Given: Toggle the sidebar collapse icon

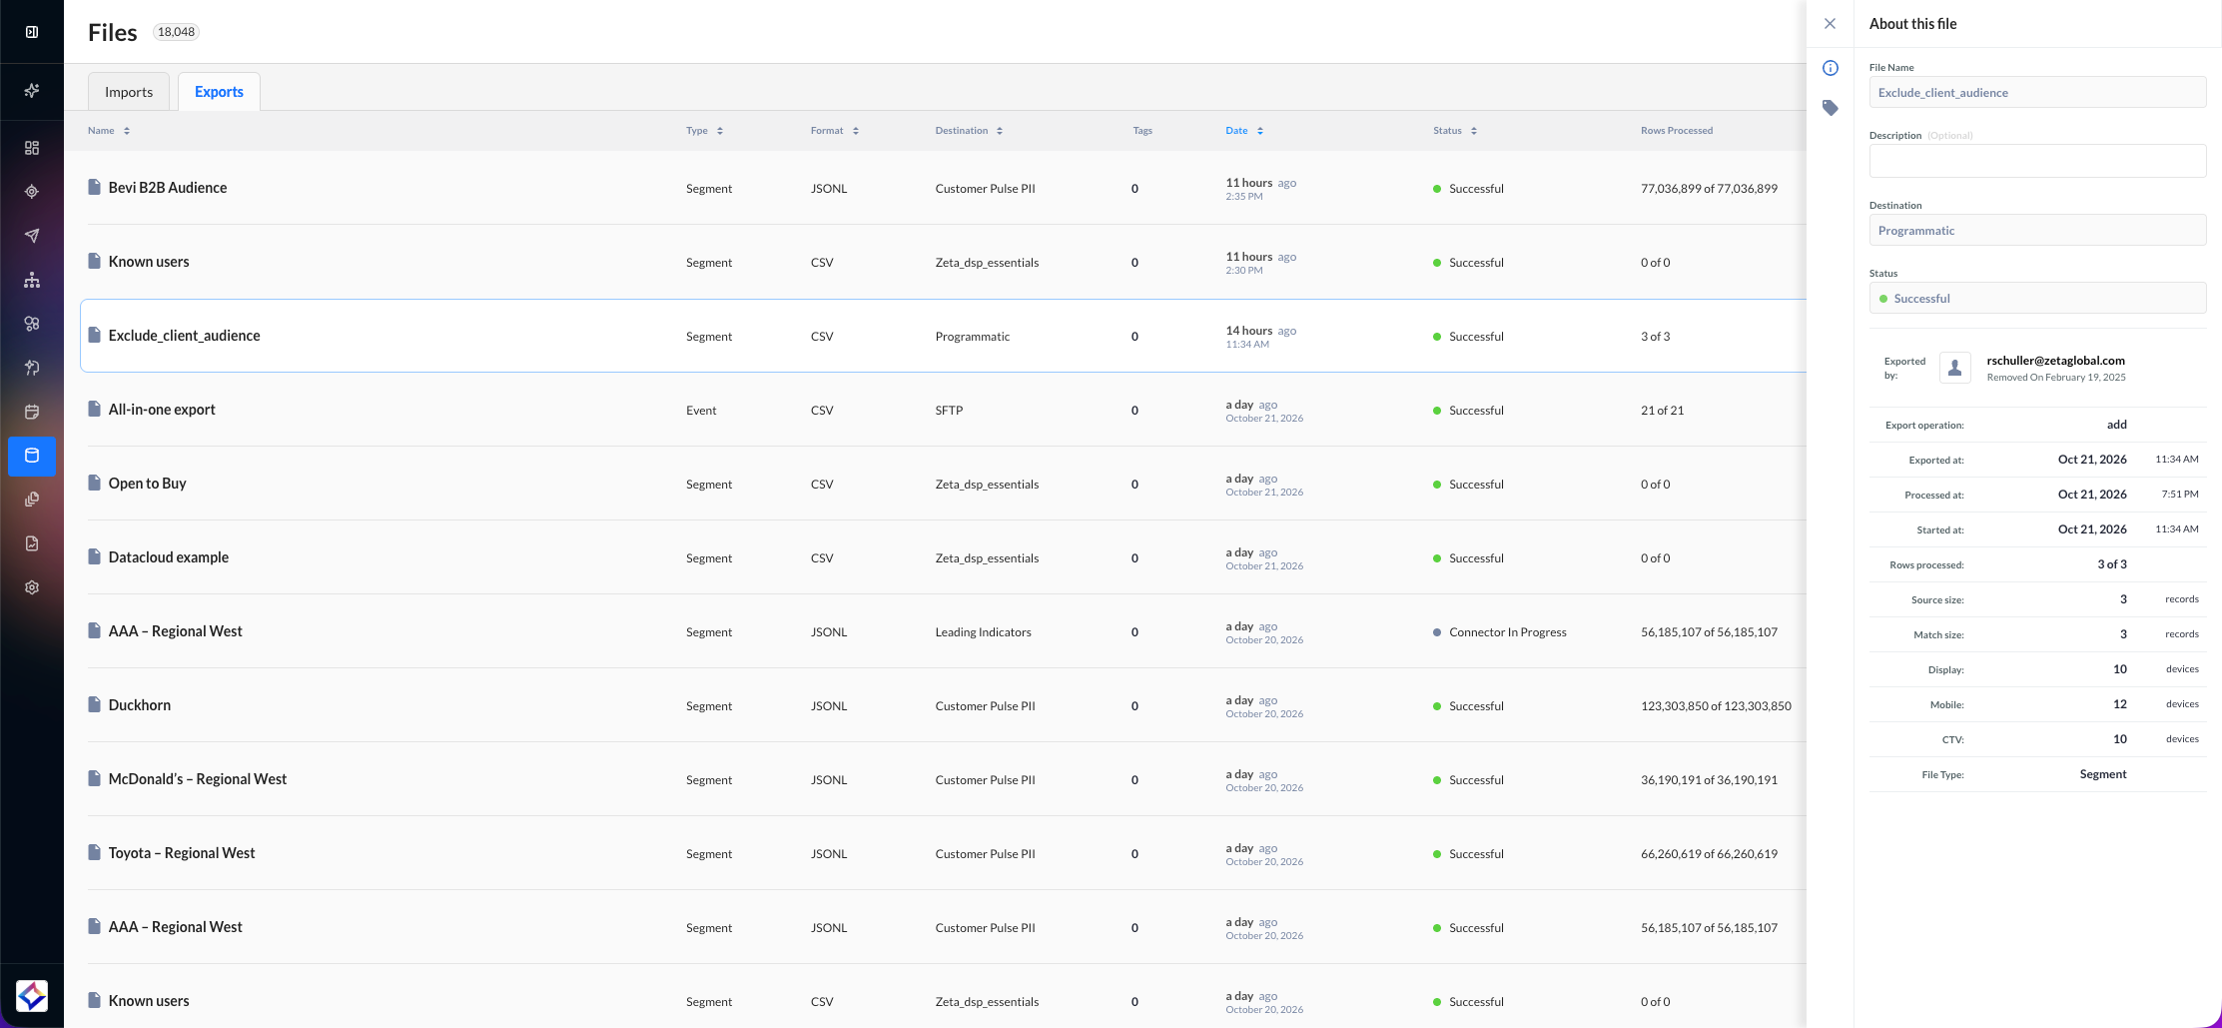Looking at the screenshot, I should coord(32,32).
